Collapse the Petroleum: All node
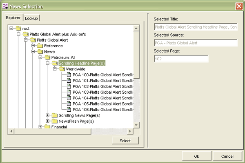The width and height of the screenshot is (245, 163). click(40, 57)
